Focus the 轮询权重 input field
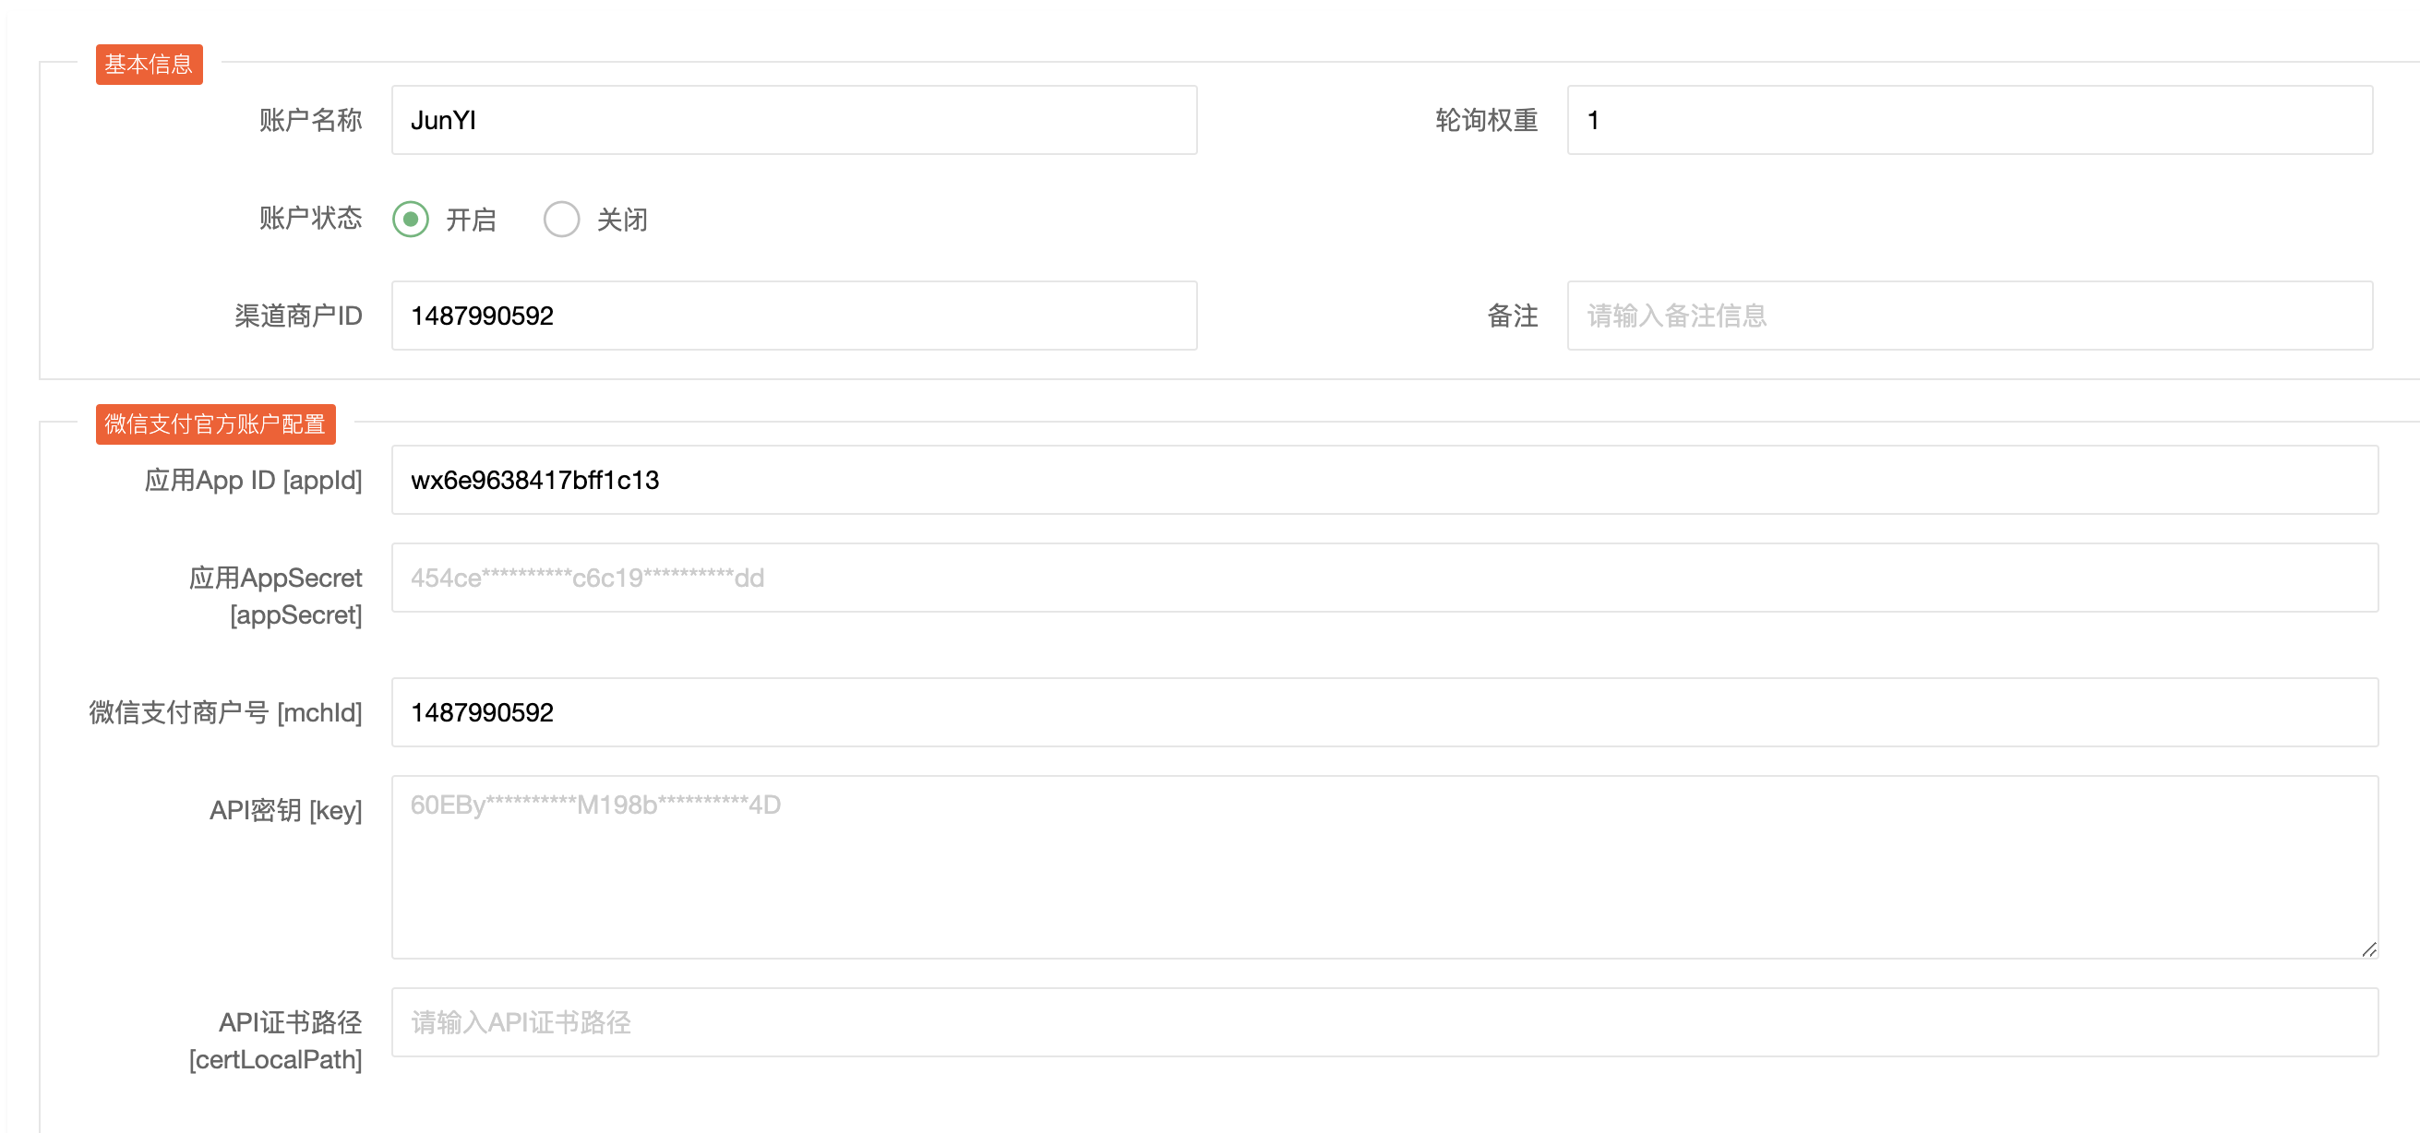The image size is (2420, 1133). pos(1969,120)
